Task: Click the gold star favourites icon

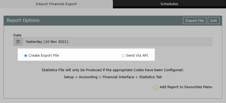Action: coord(155,87)
